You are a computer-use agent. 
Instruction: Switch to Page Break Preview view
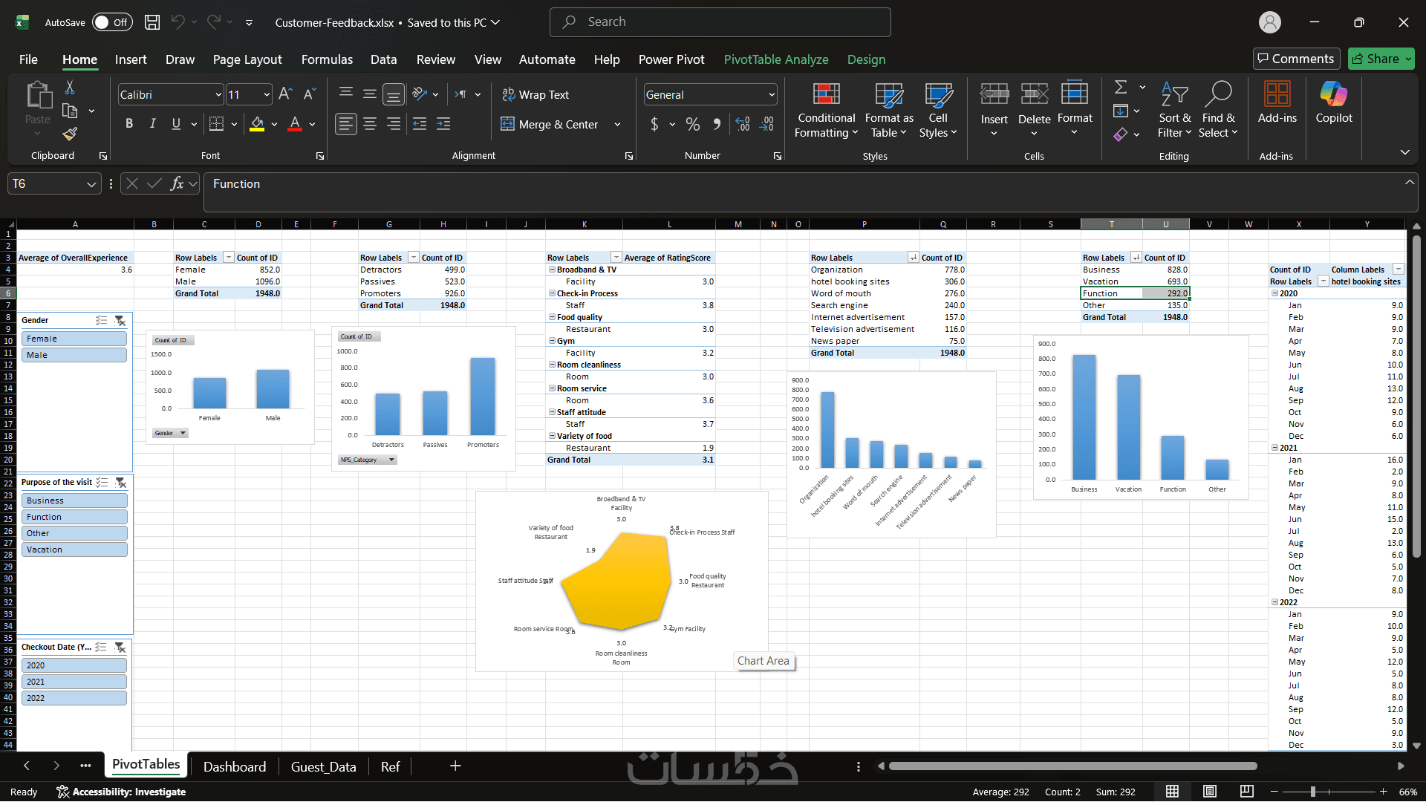[x=1247, y=792]
